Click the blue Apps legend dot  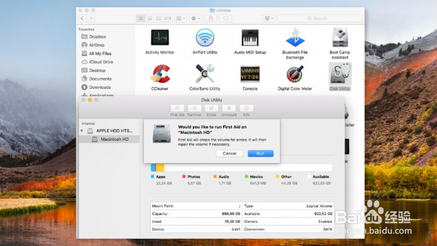(152, 176)
